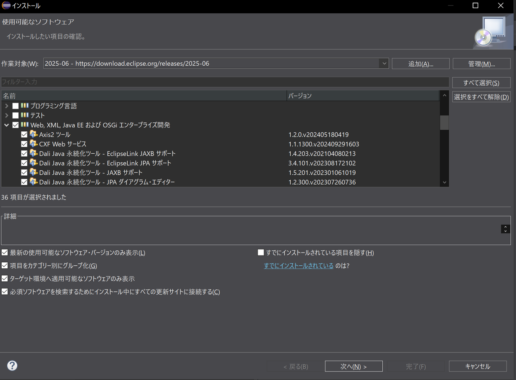Image resolution: width=516 pixels, height=380 pixels.
Task: Toggle 最新の使用可能なソフトウェア・バージョンのみ表示 checkbox
Action: (5, 252)
